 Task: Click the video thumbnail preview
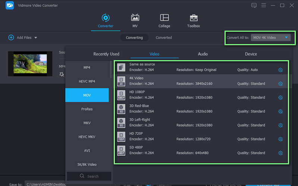pos(30,63)
